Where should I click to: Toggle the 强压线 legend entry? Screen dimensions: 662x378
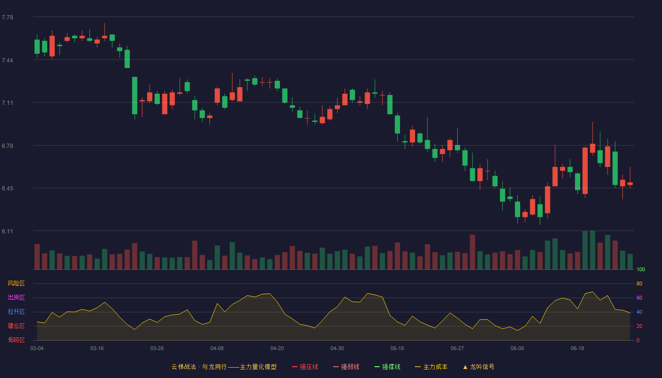[x=305, y=367]
